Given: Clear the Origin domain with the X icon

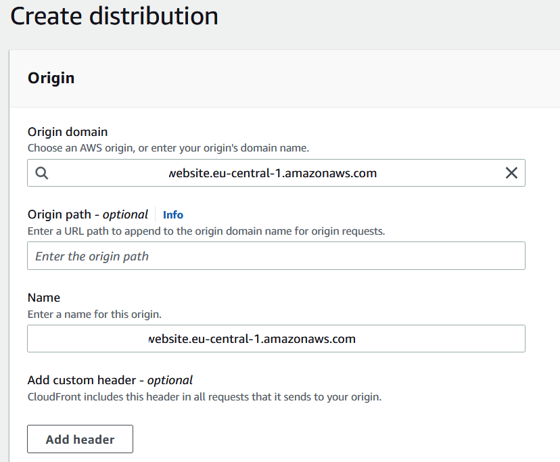Looking at the screenshot, I should 512,173.
